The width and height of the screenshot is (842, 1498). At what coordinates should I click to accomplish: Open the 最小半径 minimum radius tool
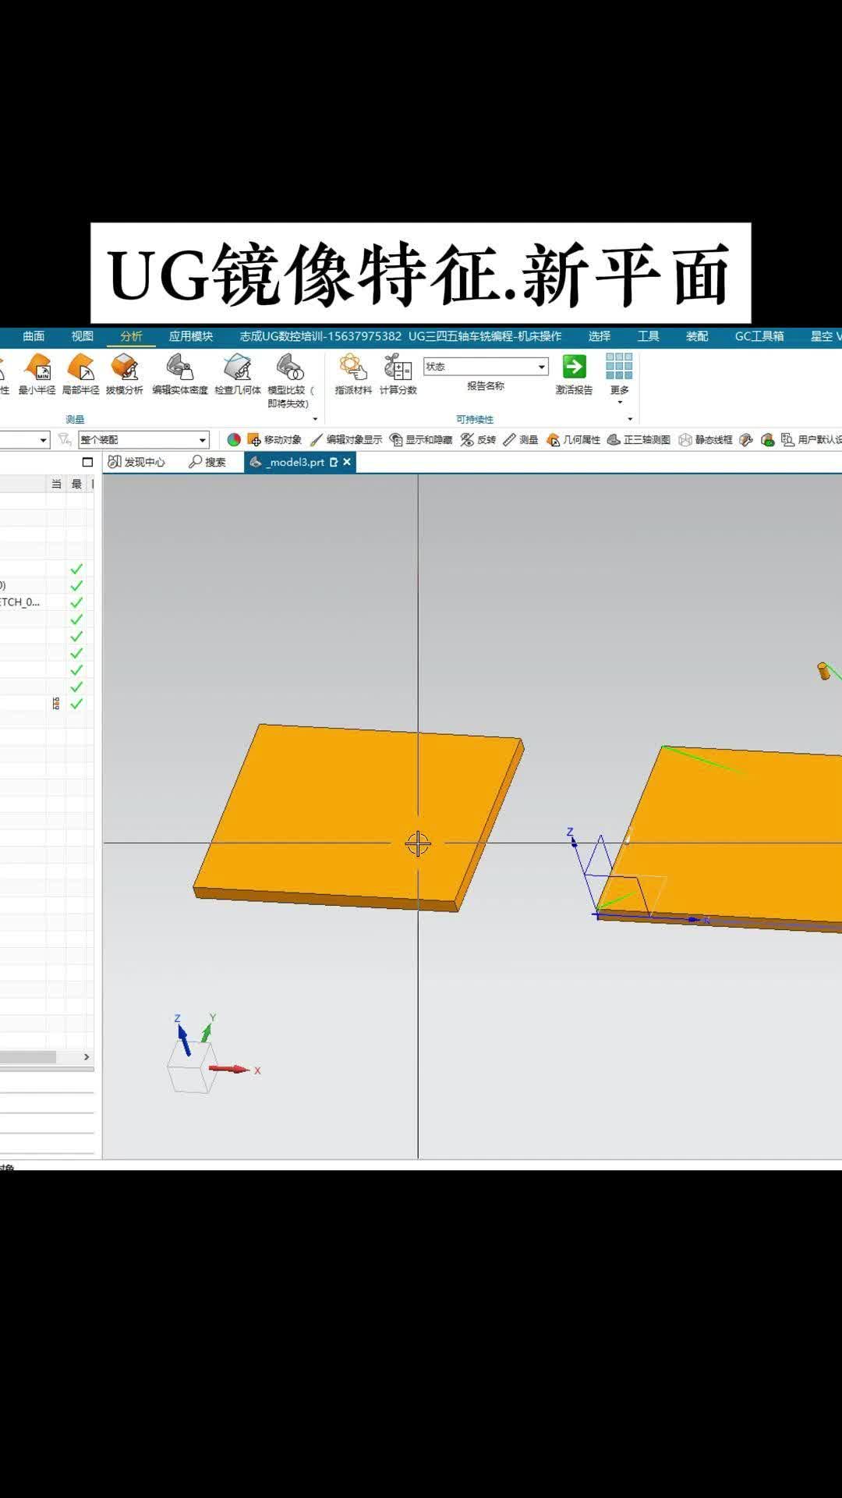[x=37, y=374]
